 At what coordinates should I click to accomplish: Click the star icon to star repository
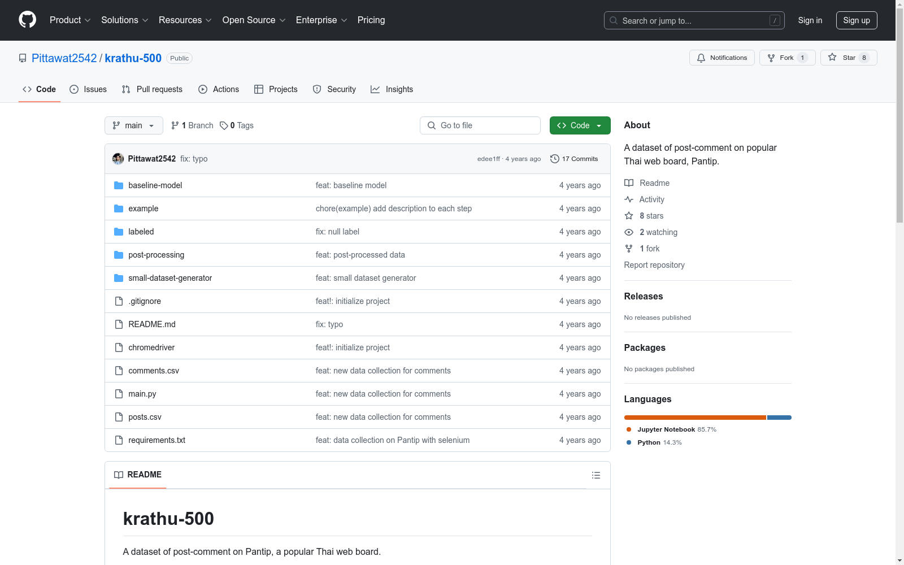pos(832,57)
